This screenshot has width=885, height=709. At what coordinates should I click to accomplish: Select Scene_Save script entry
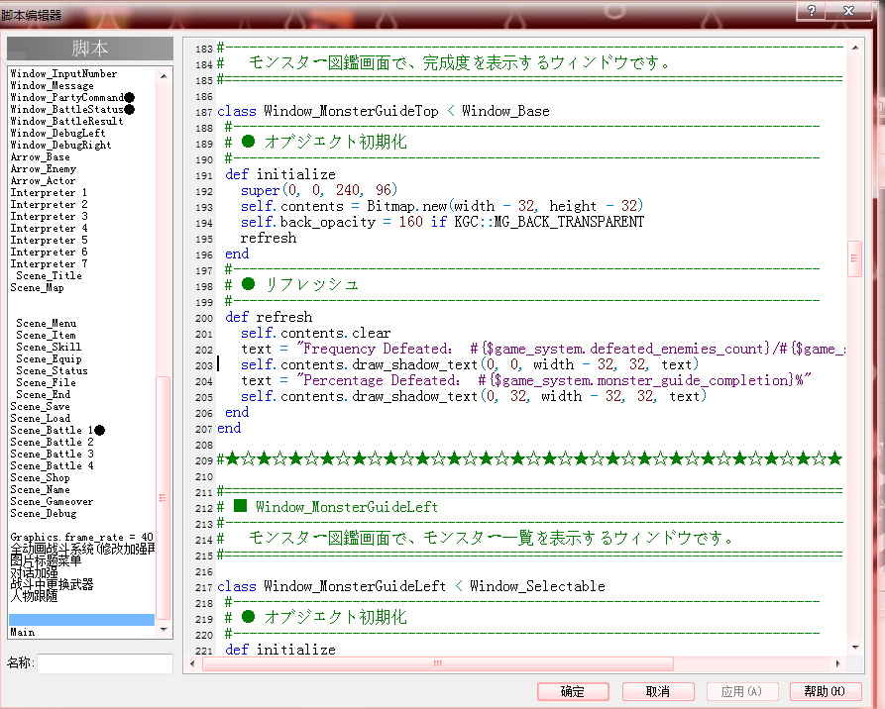point(40,406)
